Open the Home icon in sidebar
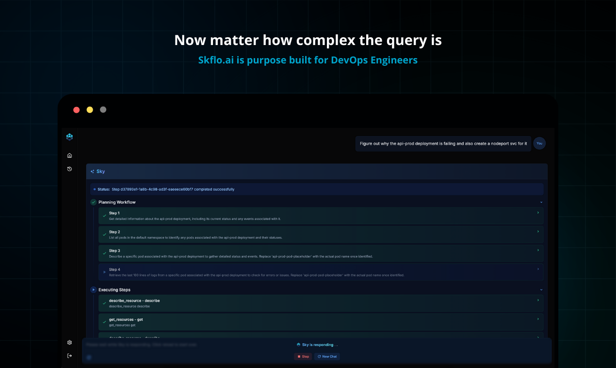This screenshot has width=616, height=368. (69, 155)
